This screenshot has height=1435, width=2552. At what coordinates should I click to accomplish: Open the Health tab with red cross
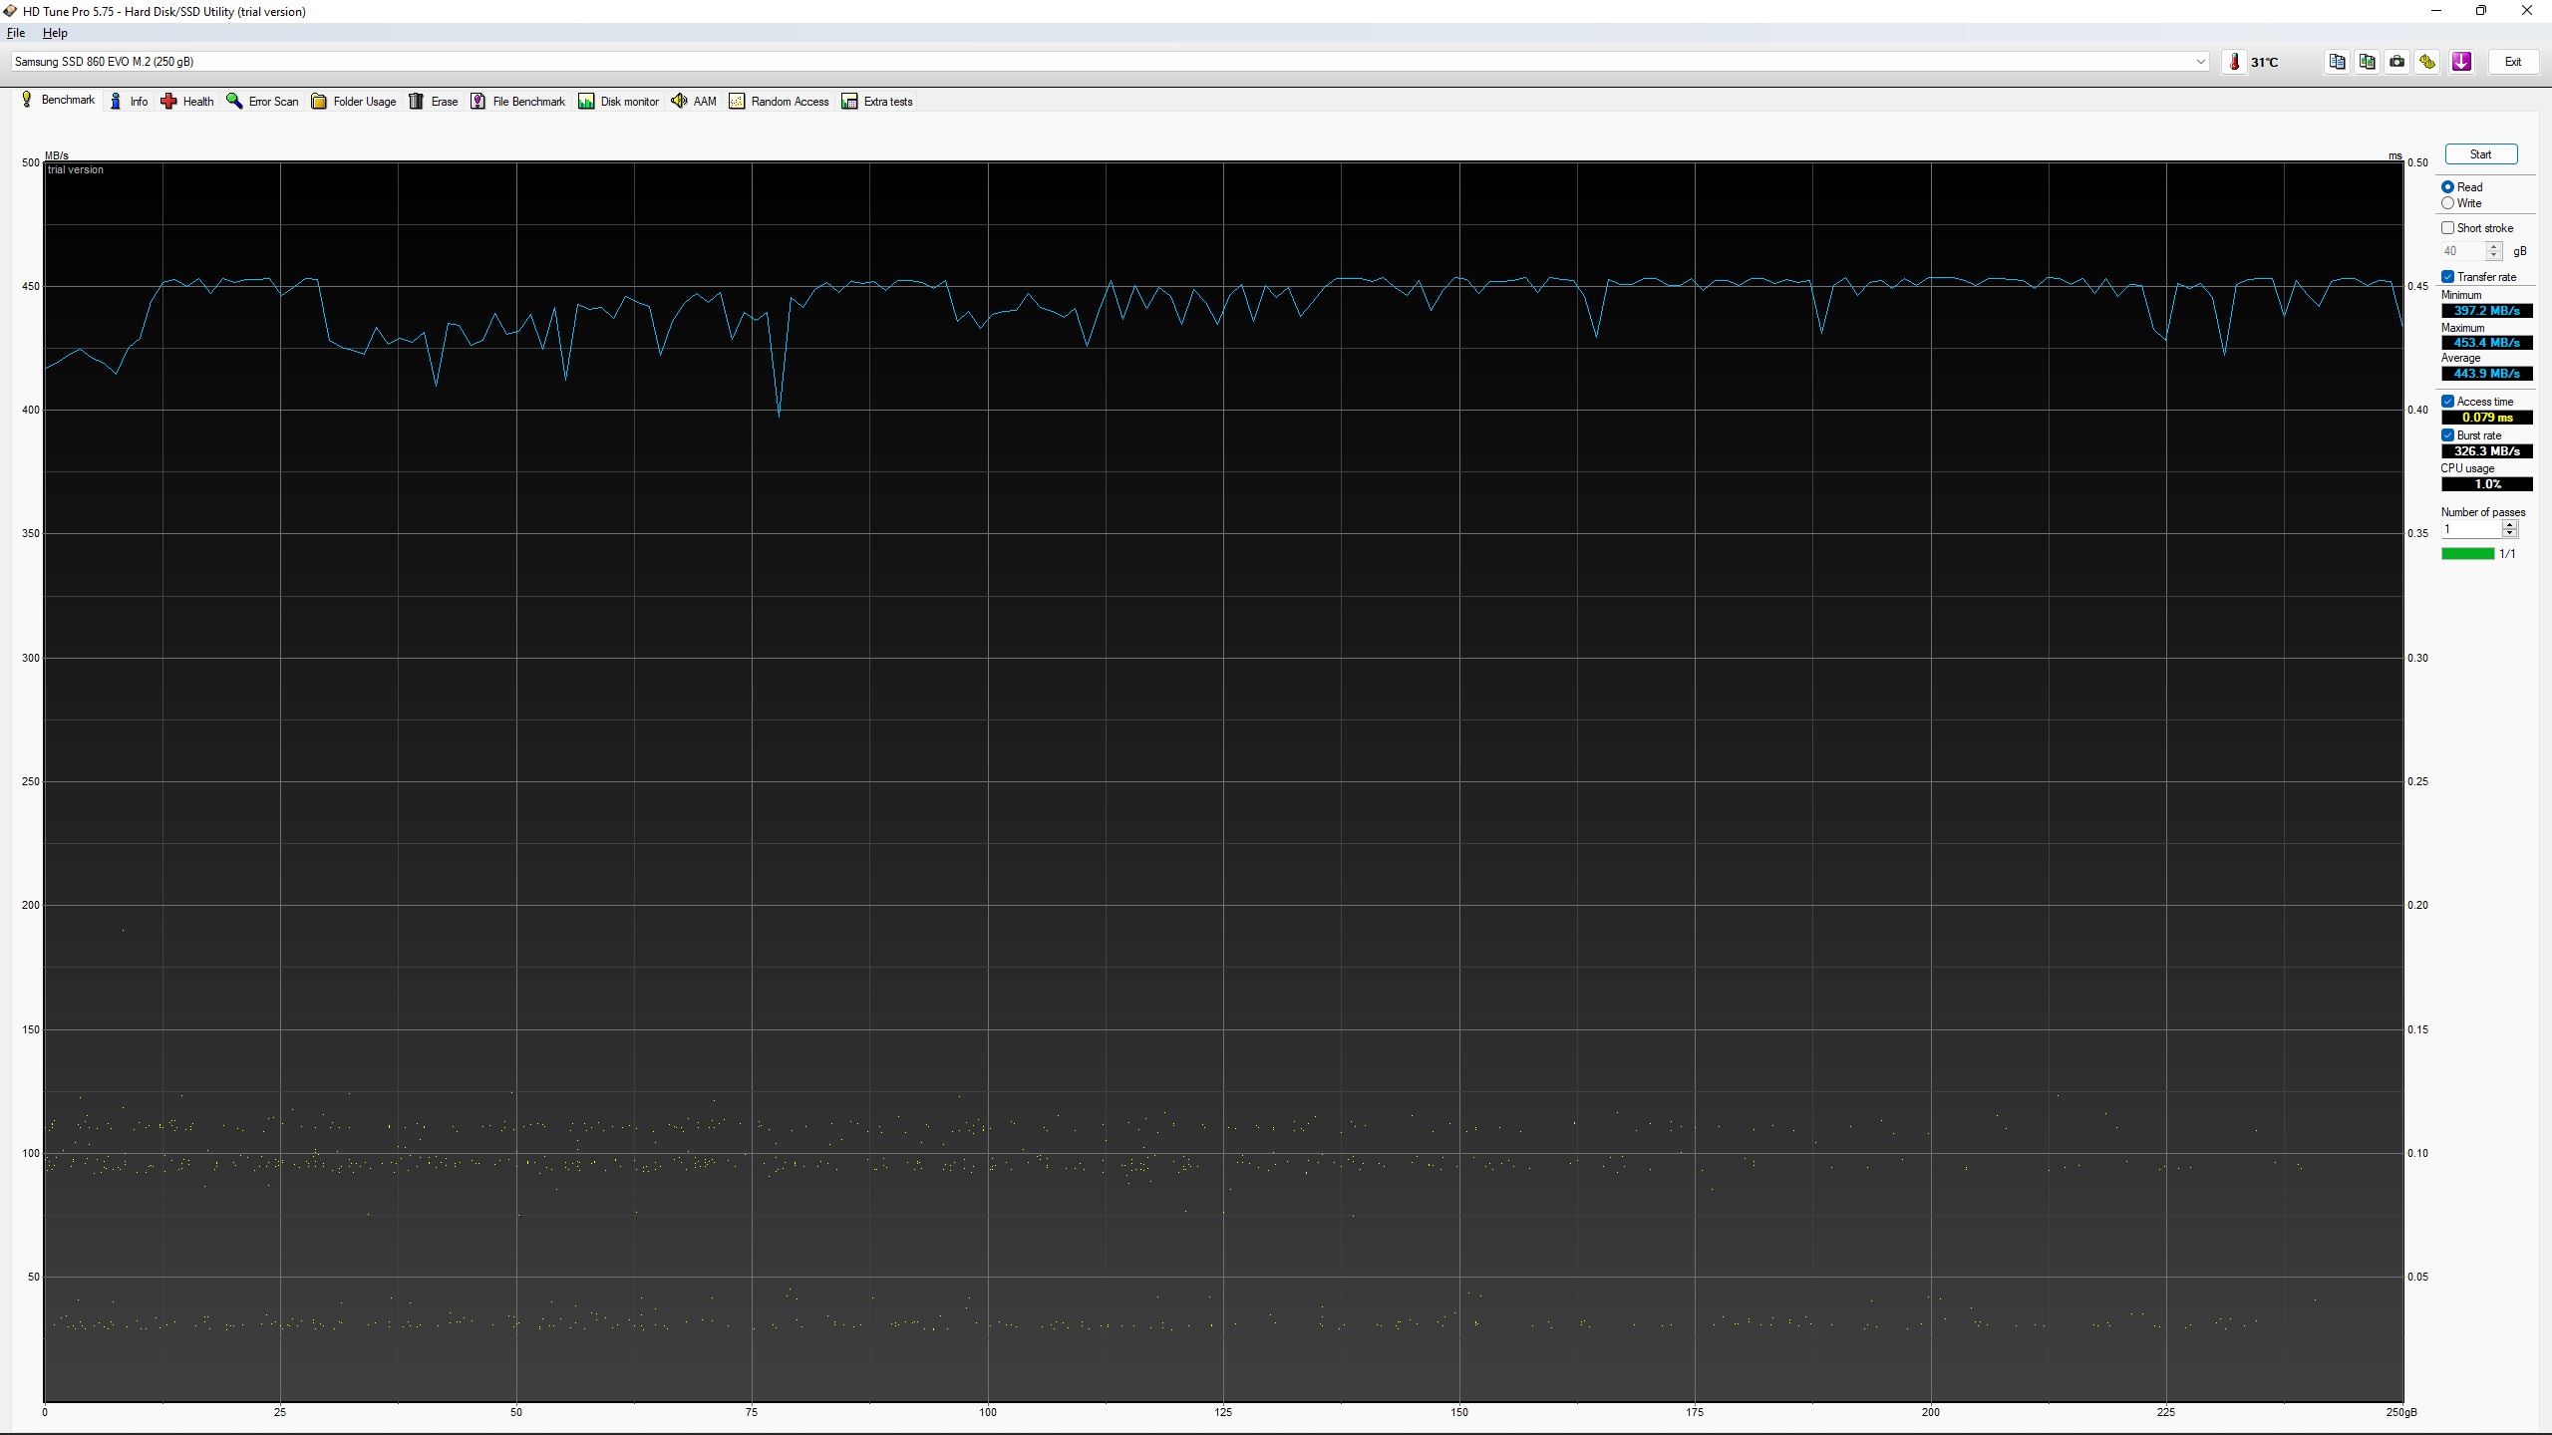(x=187, y=102)
